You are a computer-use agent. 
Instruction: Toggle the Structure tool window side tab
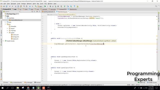tap(1, 24)
